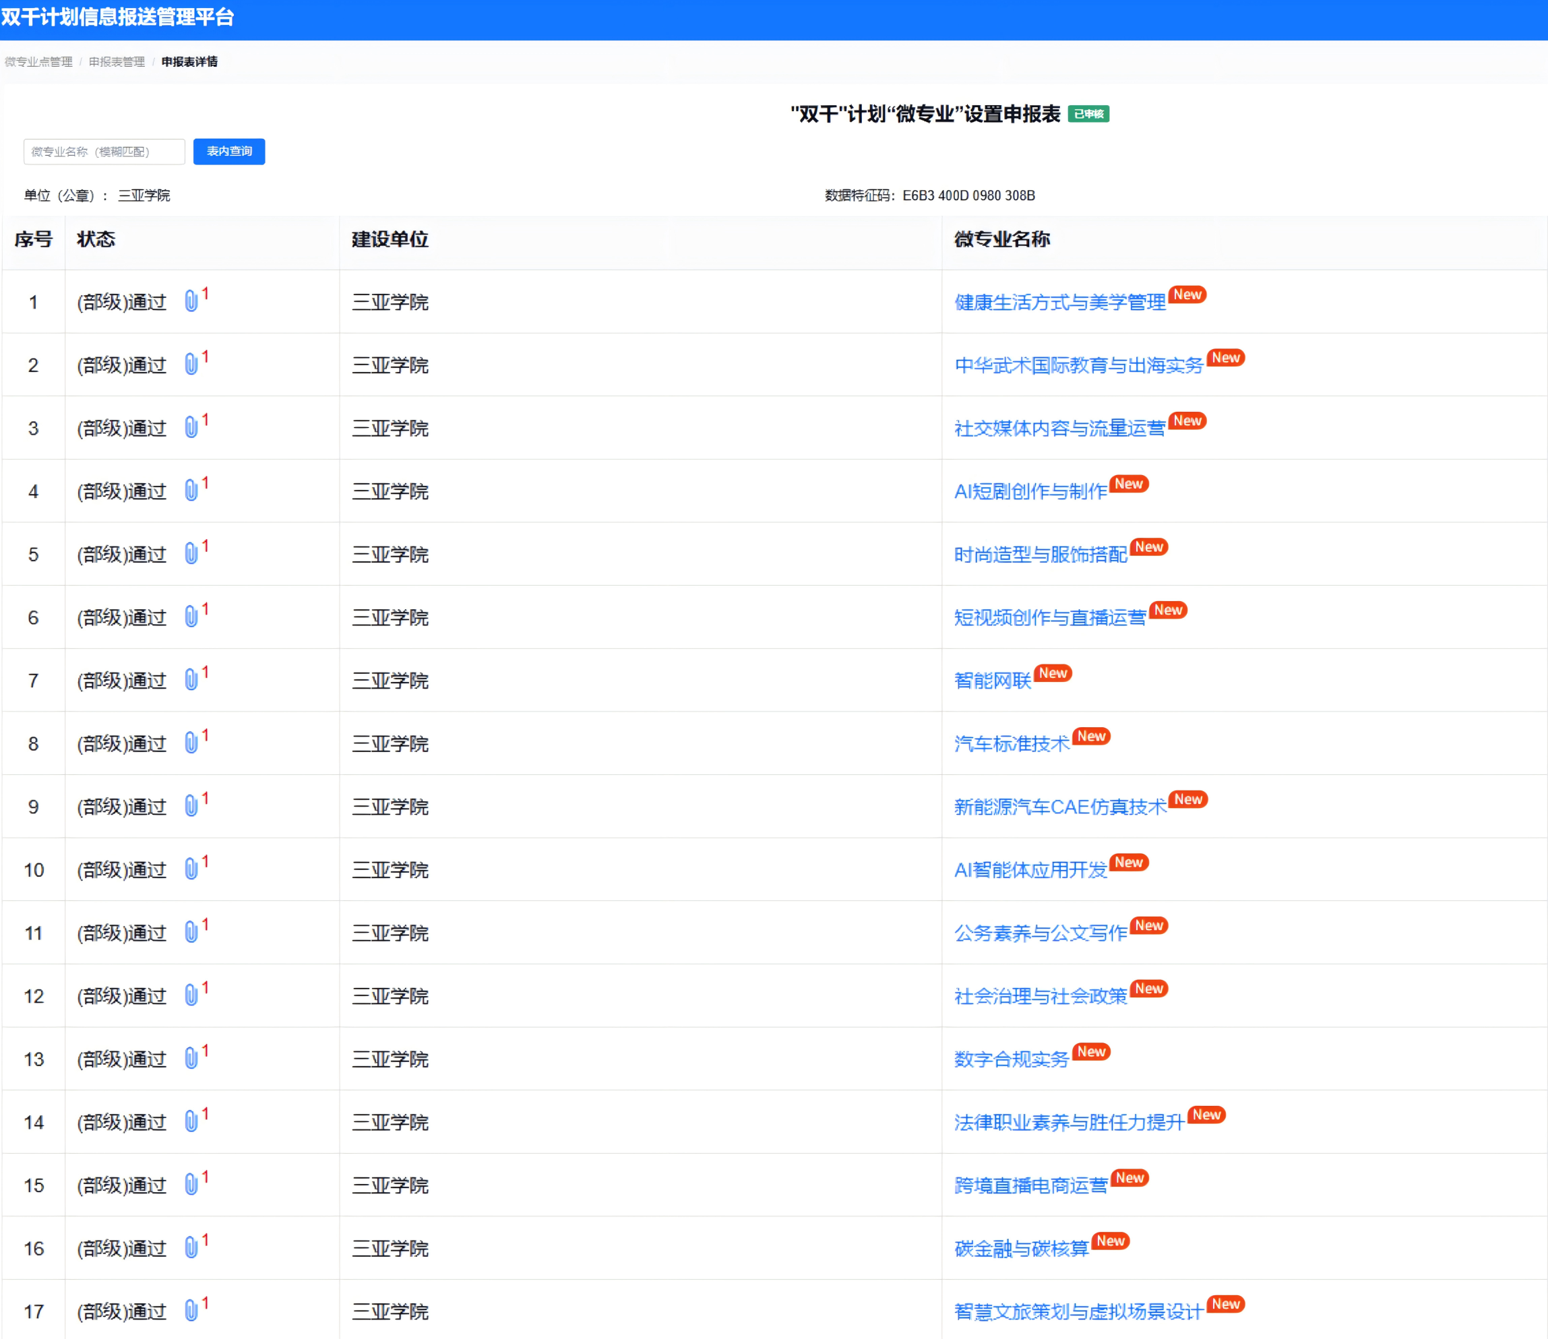
Task: Open attachment paperclip icon in row 13
Action: click(191, 1059)
